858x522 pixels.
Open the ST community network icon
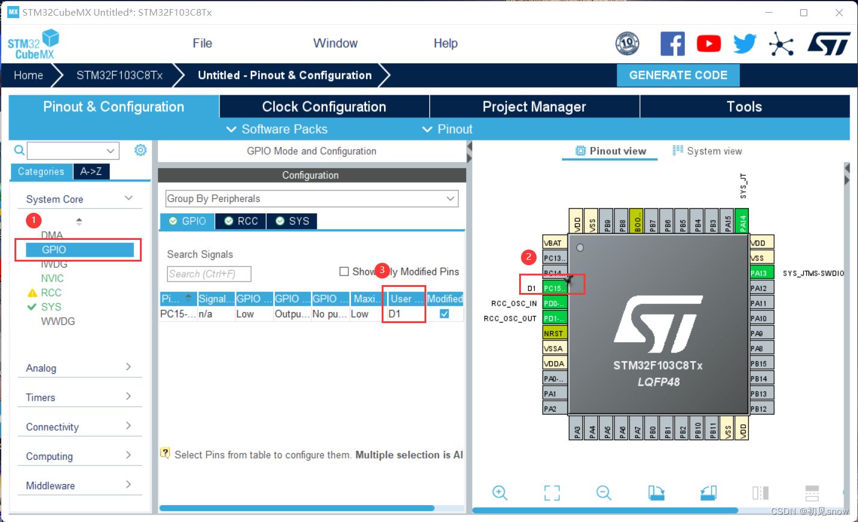click(781, 43)
